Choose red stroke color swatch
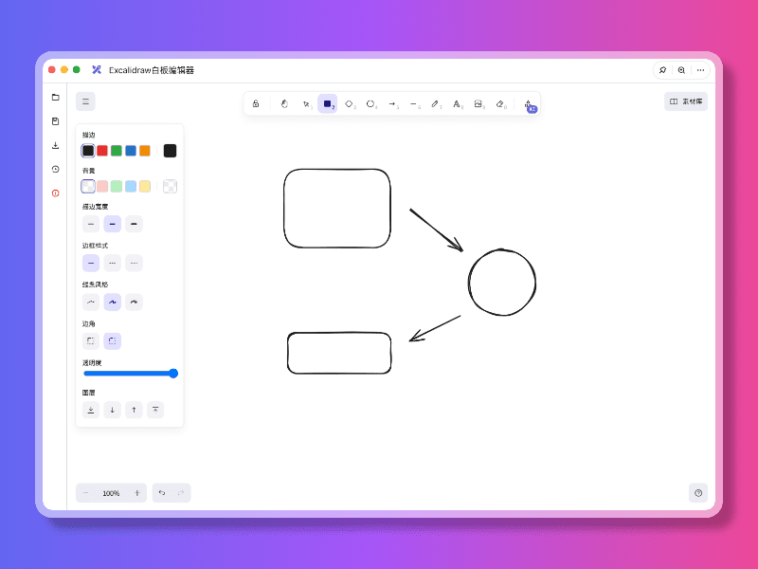Viewport: 758px width, 569px height. [x=102, y=151]
